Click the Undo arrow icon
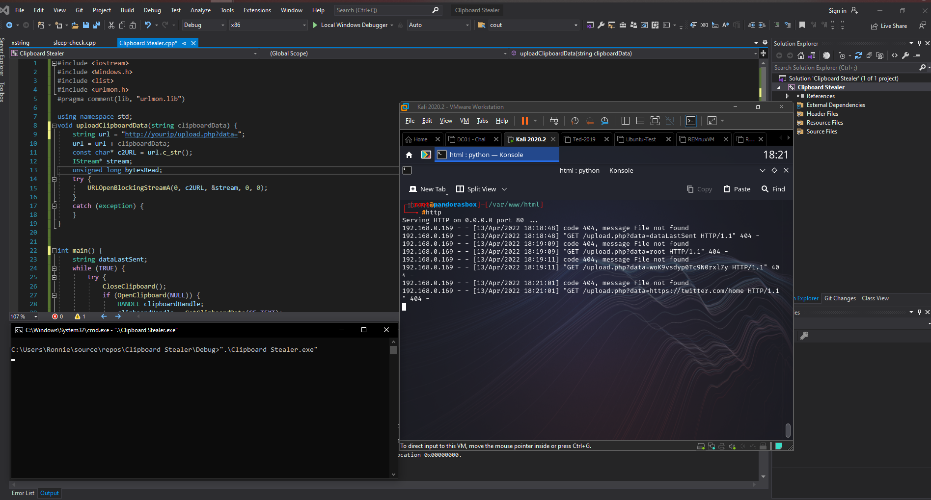The image size is (931, 500). (147, 25)
